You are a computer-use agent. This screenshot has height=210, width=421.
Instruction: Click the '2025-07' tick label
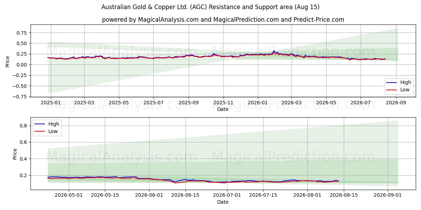tap(153, 103)
